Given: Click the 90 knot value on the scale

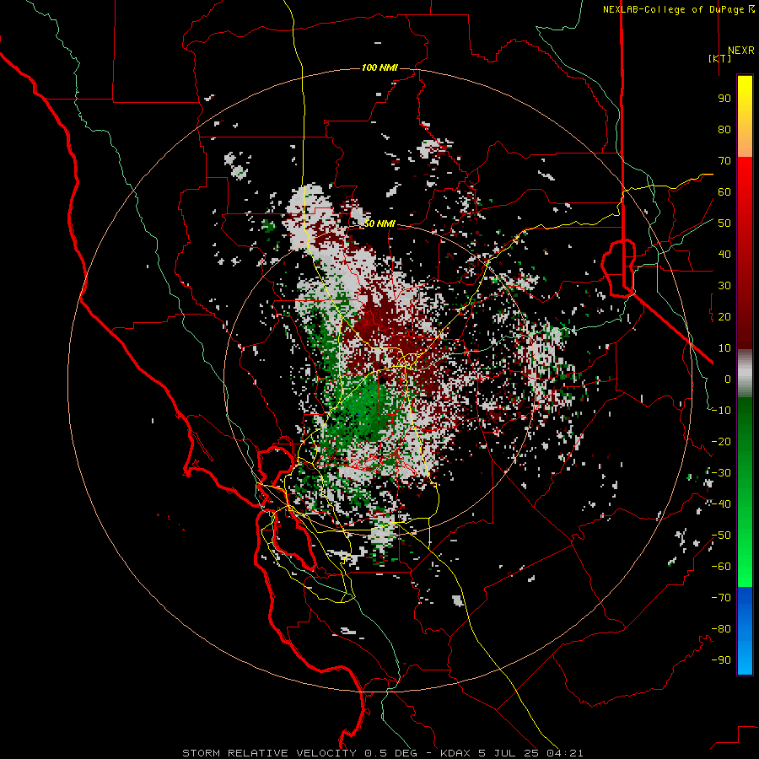Looking at the screenshot, I should 724,99.
